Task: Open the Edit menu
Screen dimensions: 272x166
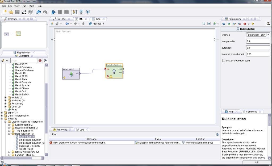Action: click(10, 6)
